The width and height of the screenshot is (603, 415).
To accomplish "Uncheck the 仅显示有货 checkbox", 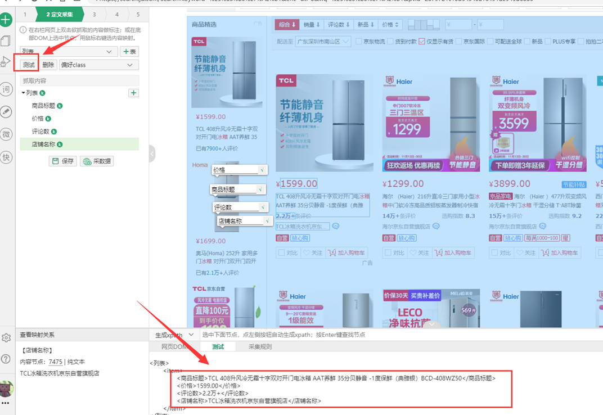I will [x=422, y=42].
